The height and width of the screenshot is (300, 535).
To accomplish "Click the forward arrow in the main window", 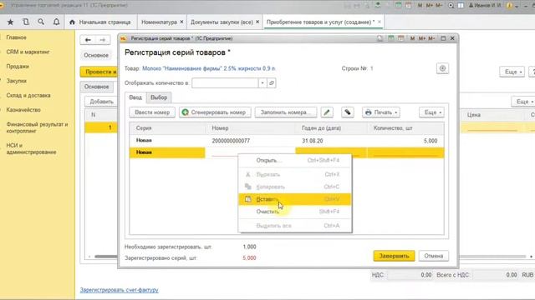I will (102, 40).
